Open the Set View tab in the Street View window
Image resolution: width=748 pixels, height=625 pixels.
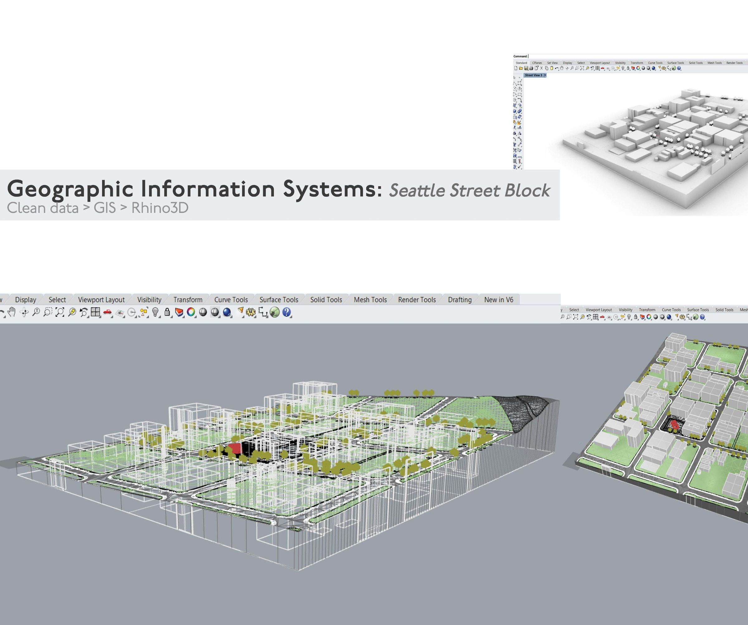point(552,63)
